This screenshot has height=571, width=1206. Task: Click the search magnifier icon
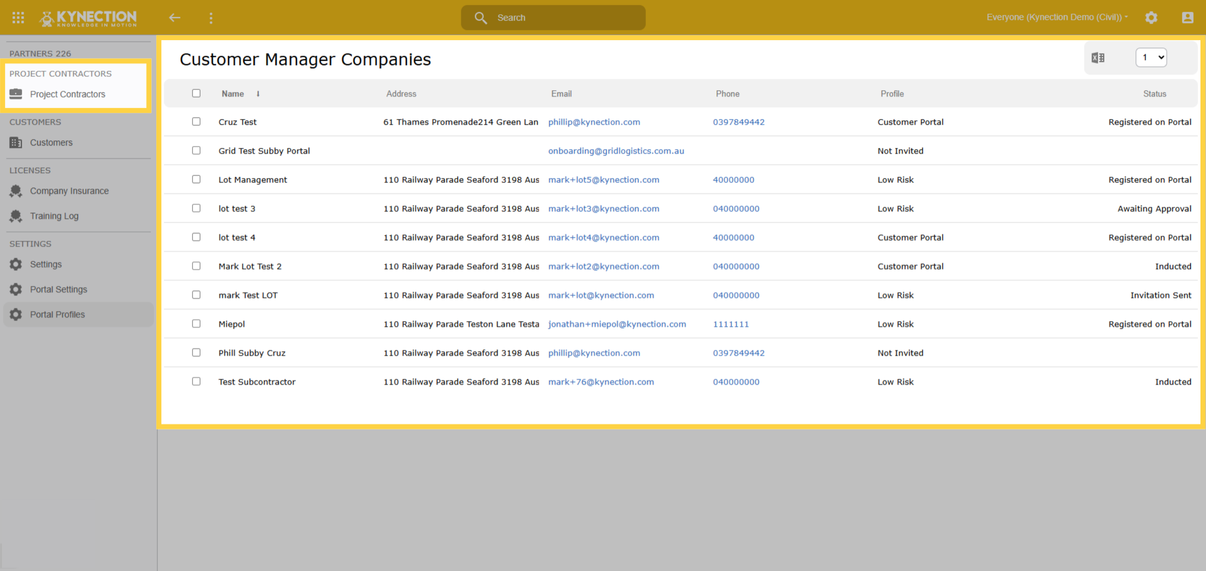pyautogui.click(x=480, y=18)
